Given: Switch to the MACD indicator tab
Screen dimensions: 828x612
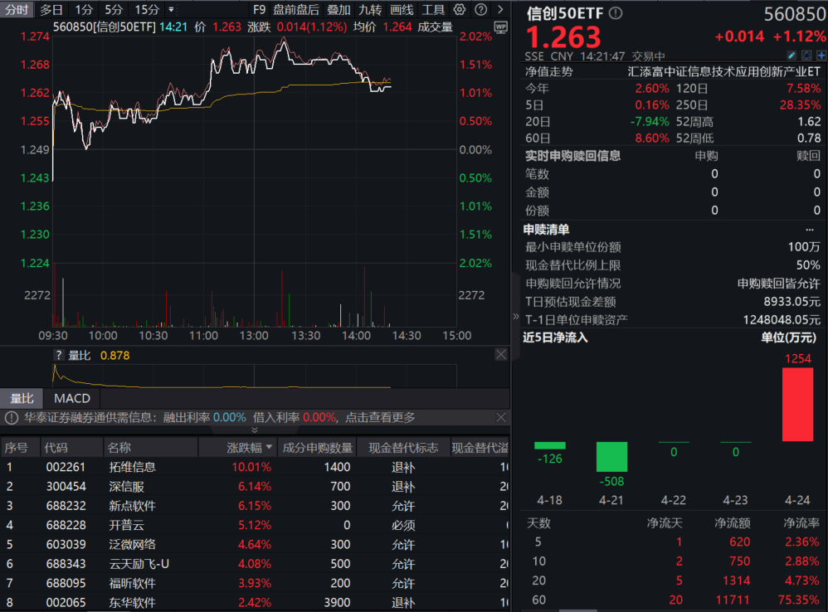Looking at the screenshot, I should pos(72,399).
